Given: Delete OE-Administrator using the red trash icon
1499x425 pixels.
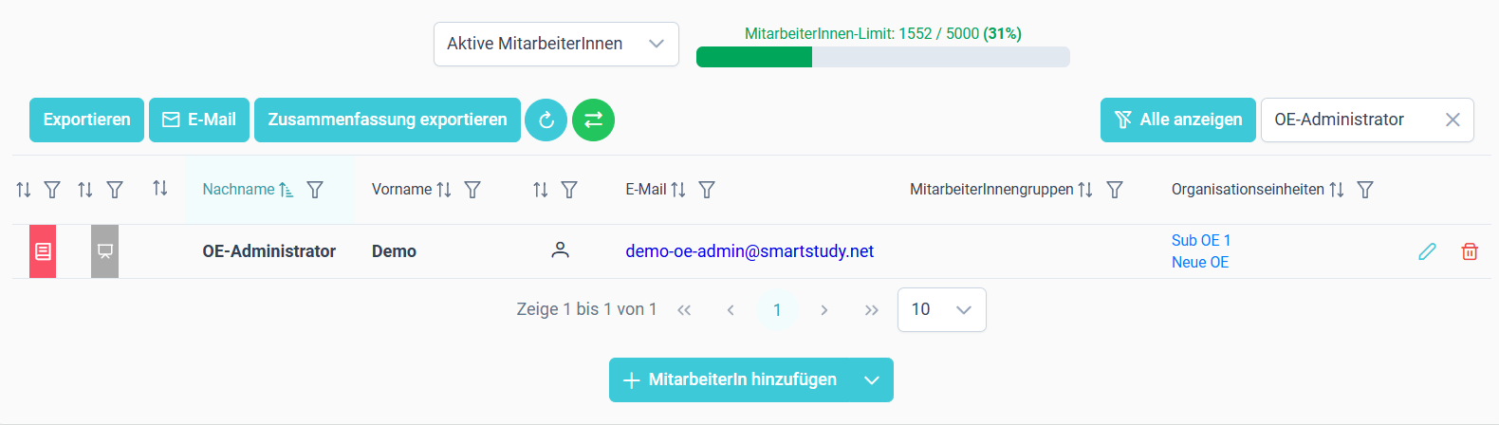Looking at the screenshot, I should (1470, 251).
